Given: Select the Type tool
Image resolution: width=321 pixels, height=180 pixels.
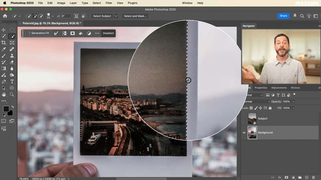Looking at the screenshot, I should pyautogui.click(x=12, y=82).
